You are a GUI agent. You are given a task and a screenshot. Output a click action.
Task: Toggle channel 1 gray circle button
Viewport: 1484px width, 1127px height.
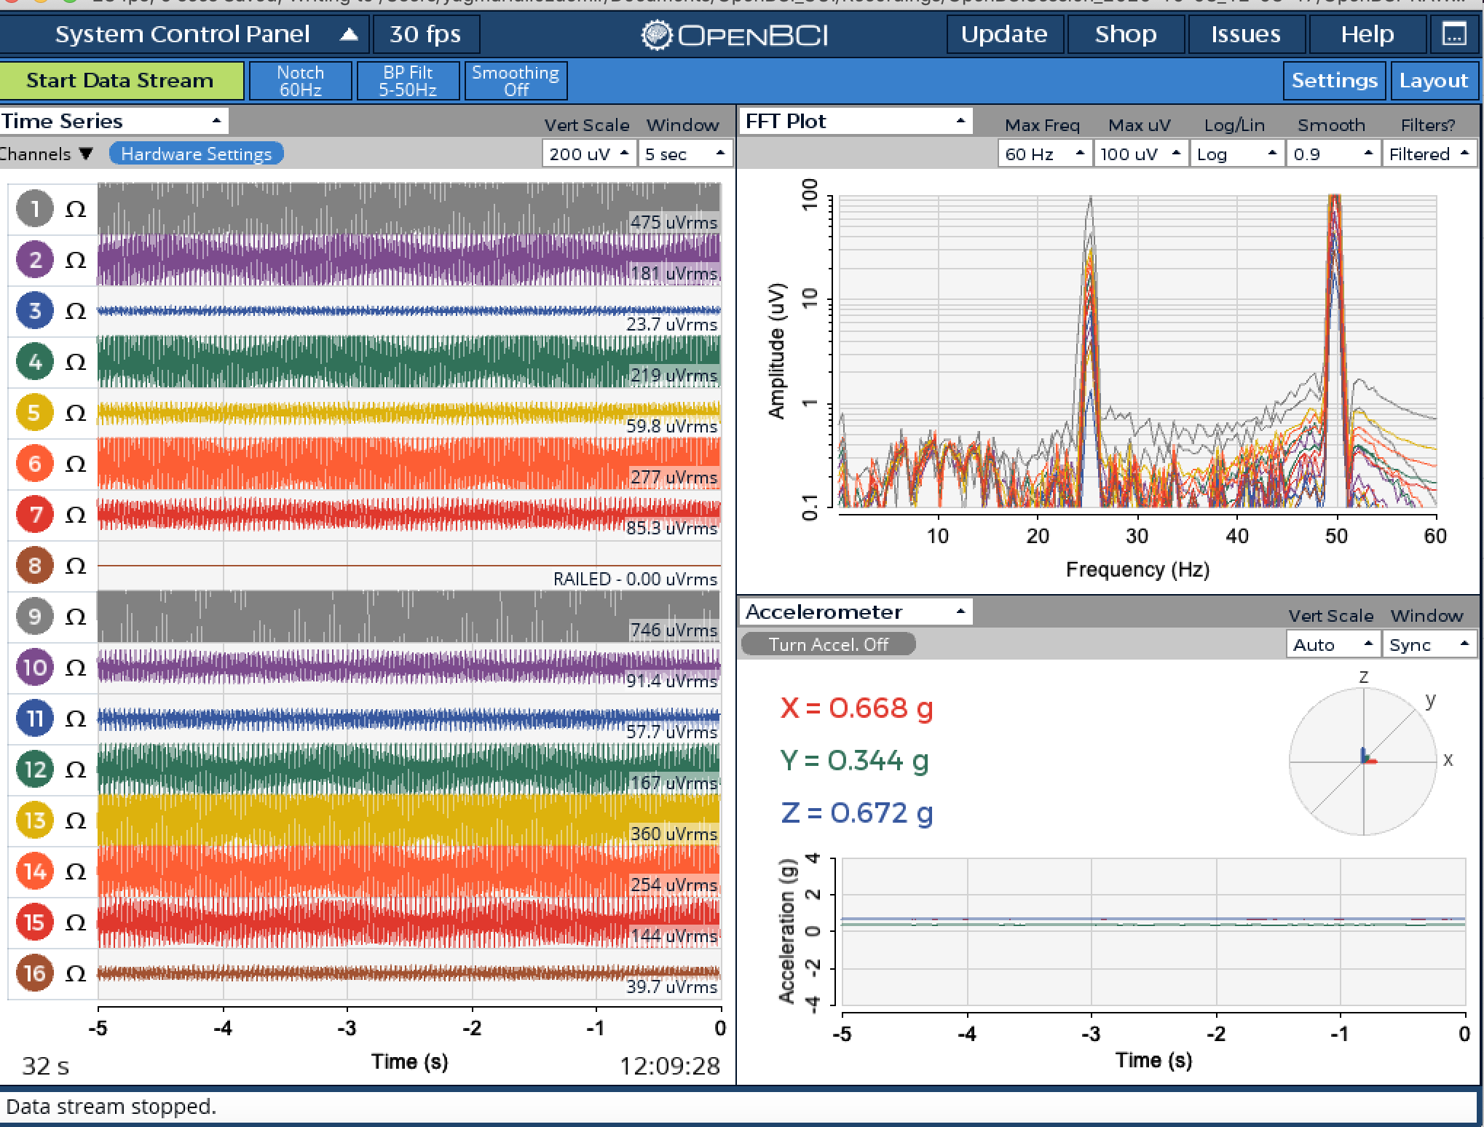pyautogui.click(x=34, y=209)
